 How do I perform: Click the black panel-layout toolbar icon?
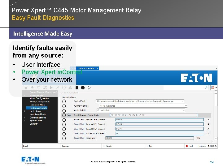(x=77, y=88)
